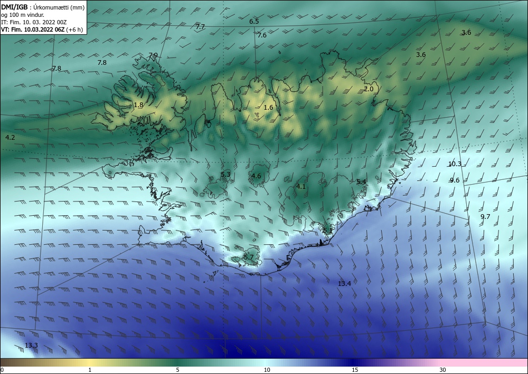Click the 1.8 value over the Westfjords
This screenshot has height=374, width=528.
tap(138, 105)
